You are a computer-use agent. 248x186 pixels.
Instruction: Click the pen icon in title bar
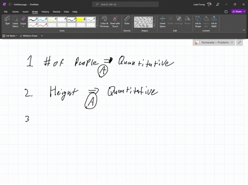218,5
